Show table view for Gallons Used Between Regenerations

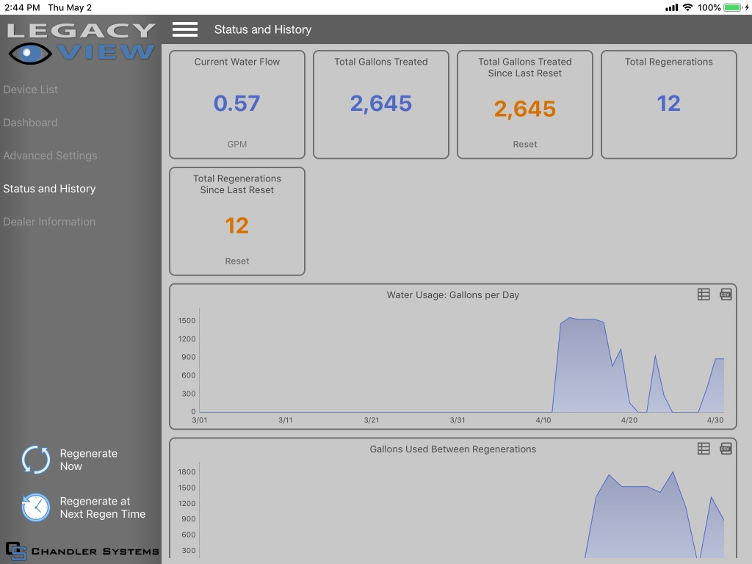(703, 449)
